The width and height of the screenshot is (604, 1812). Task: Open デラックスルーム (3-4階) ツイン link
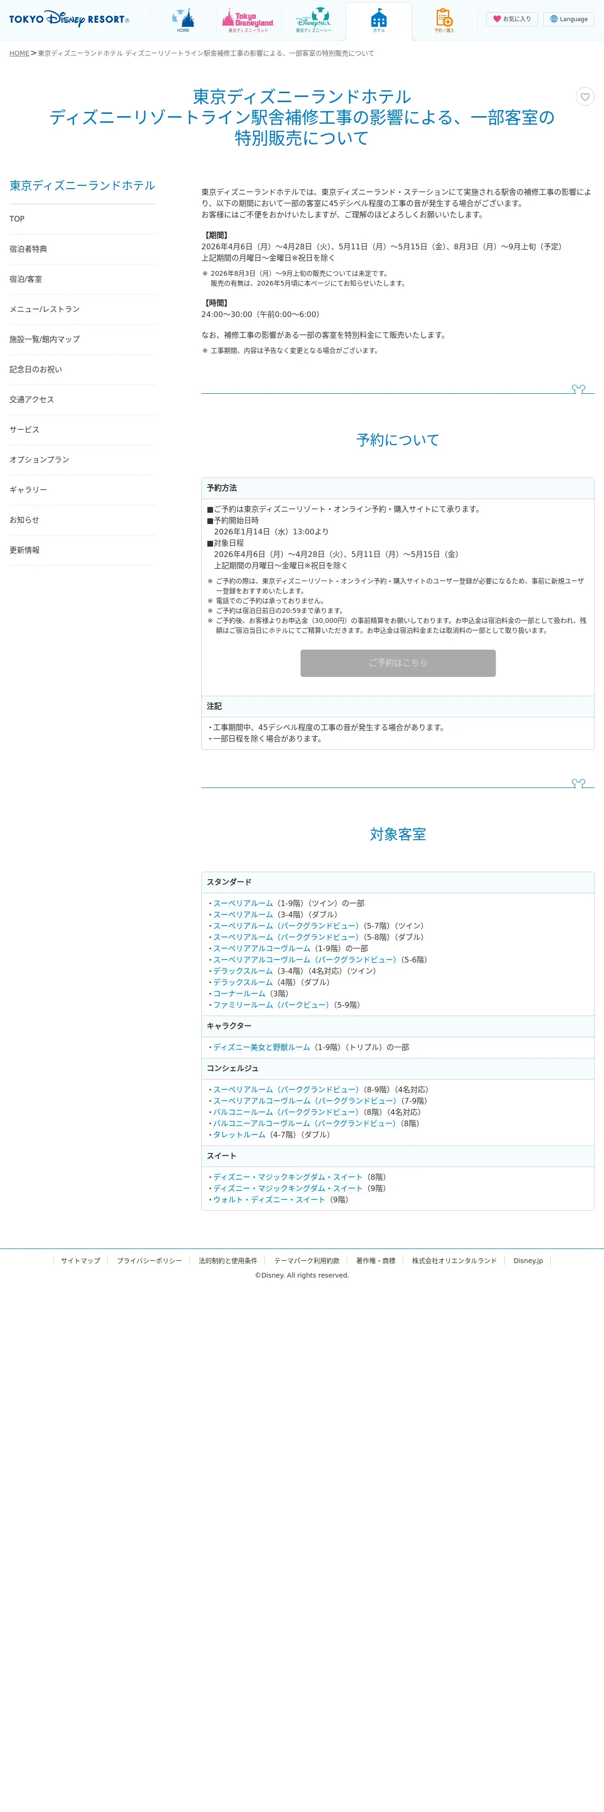[243, 971]
